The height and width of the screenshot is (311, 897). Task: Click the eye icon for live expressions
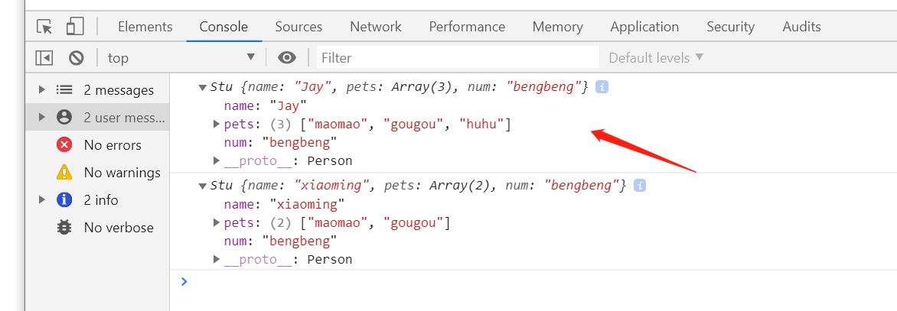(287, 57)
